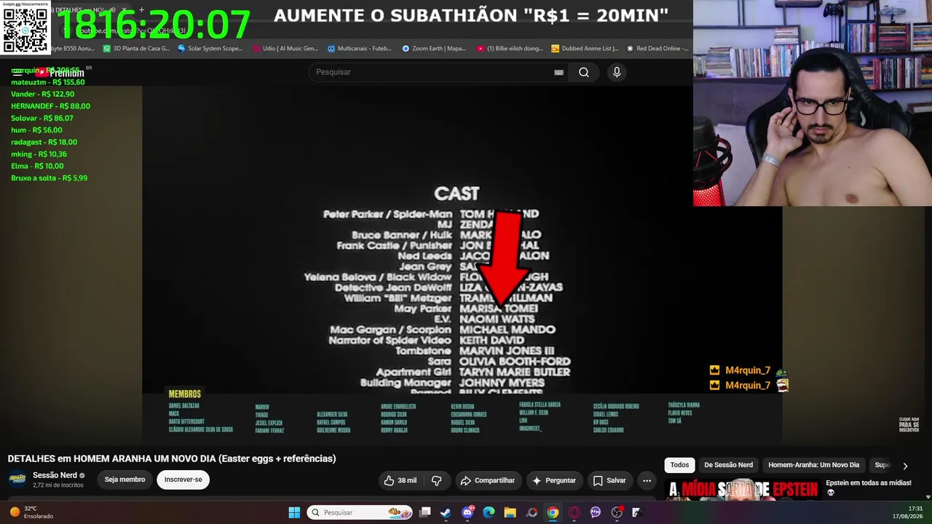Select the De Sessão Nerd filter chip
The width and height of the screenshot is (932, 524).
728,465
